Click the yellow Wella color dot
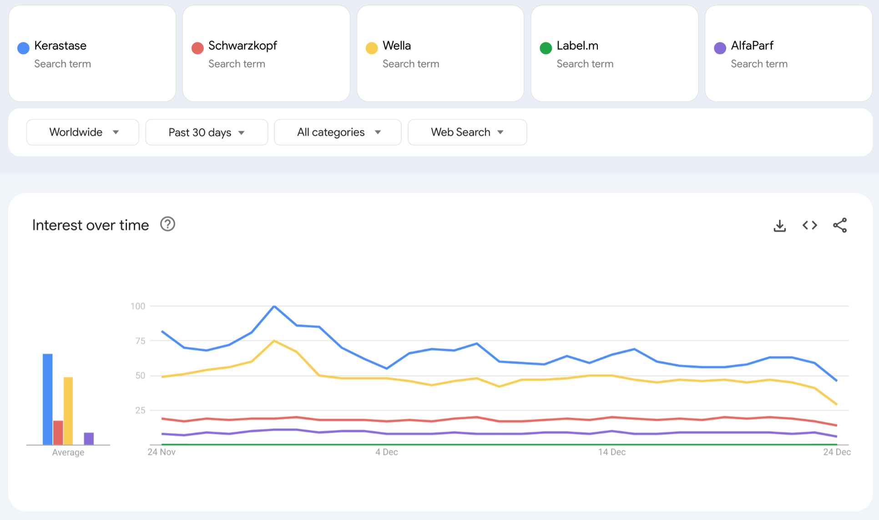 372,48
